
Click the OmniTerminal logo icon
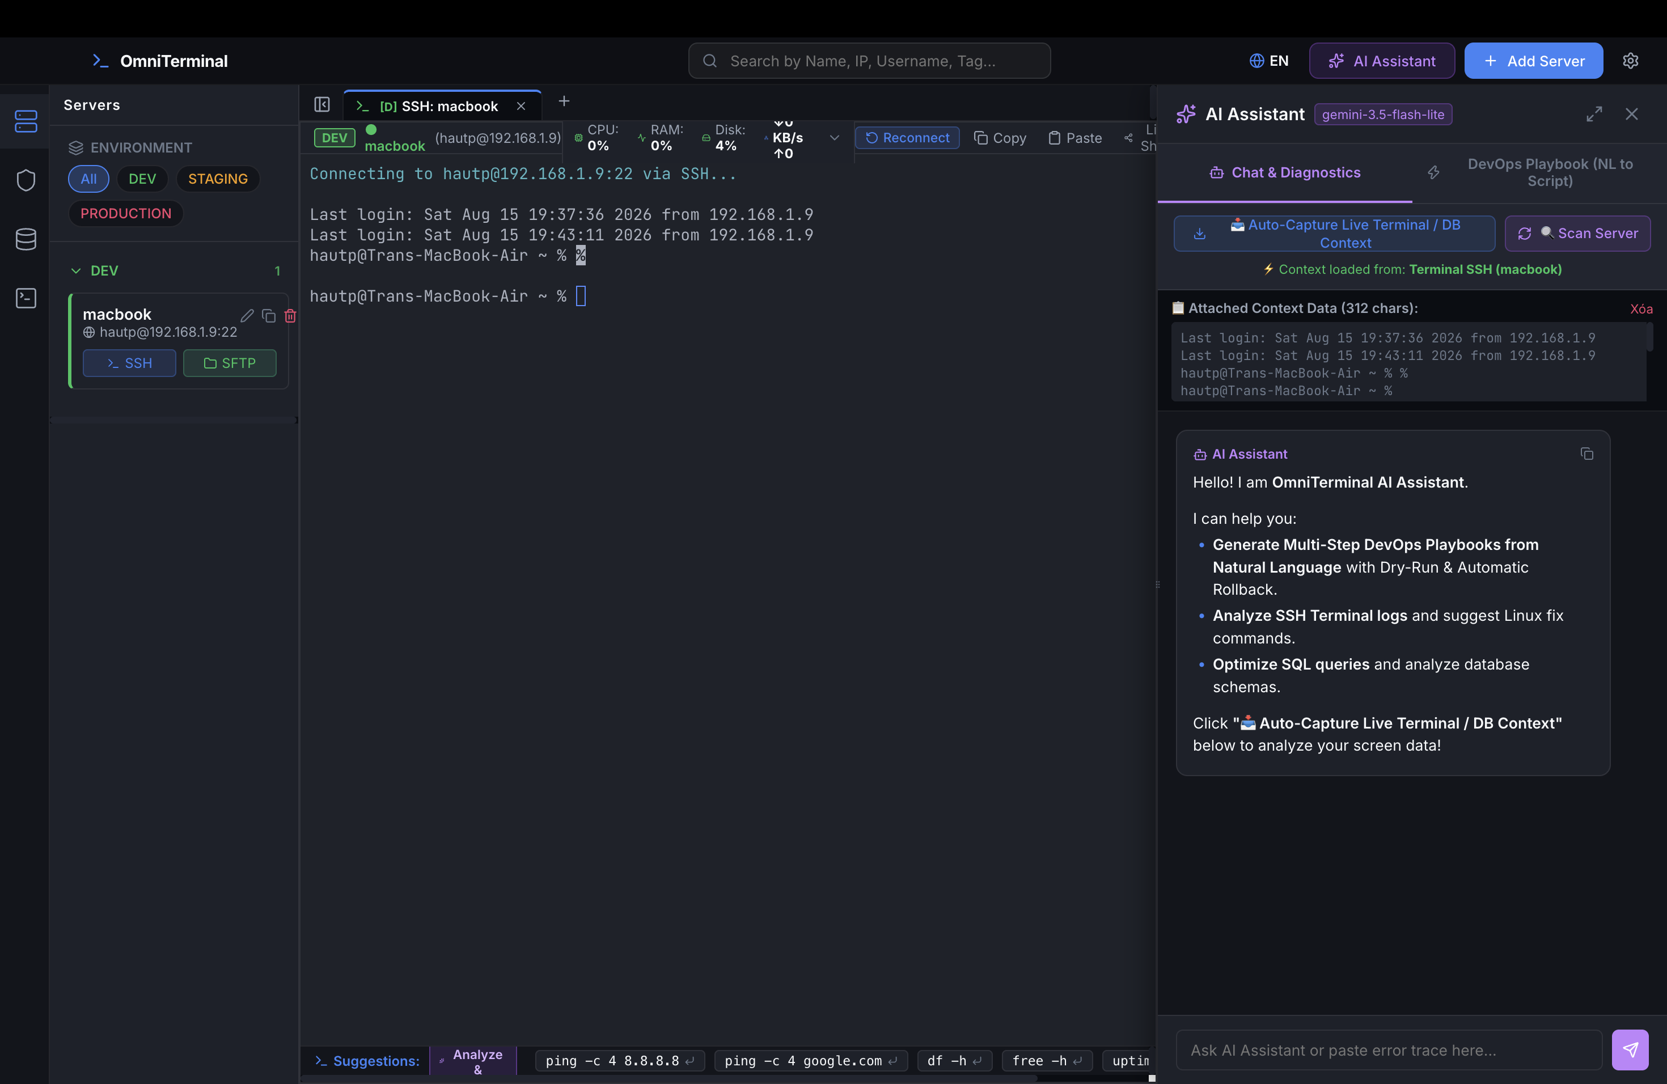pyautogui.click(x=101, y=61)
